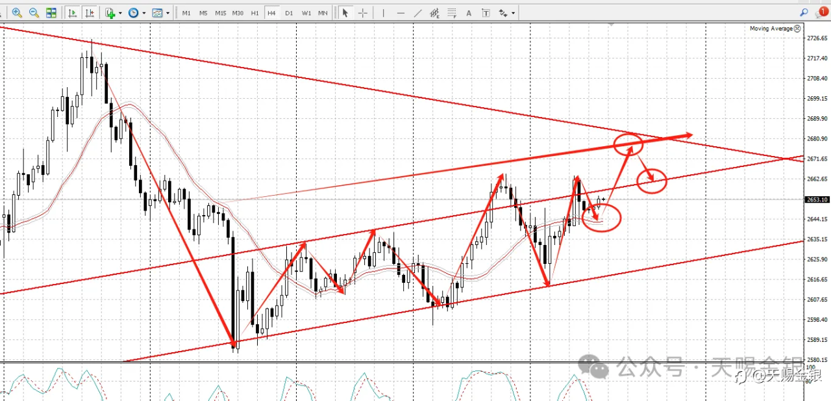Change chart period to H1

click(255, 13)
